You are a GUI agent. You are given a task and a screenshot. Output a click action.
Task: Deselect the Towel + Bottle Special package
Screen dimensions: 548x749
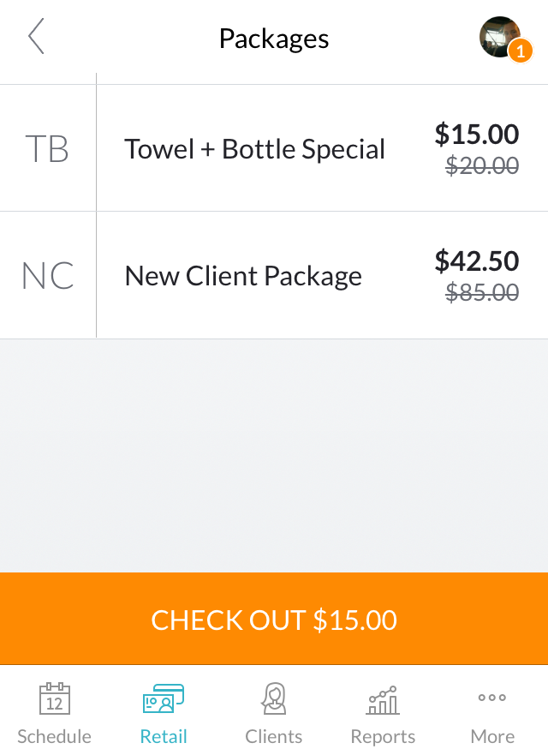pyautogui.click(x=254, y=147)
